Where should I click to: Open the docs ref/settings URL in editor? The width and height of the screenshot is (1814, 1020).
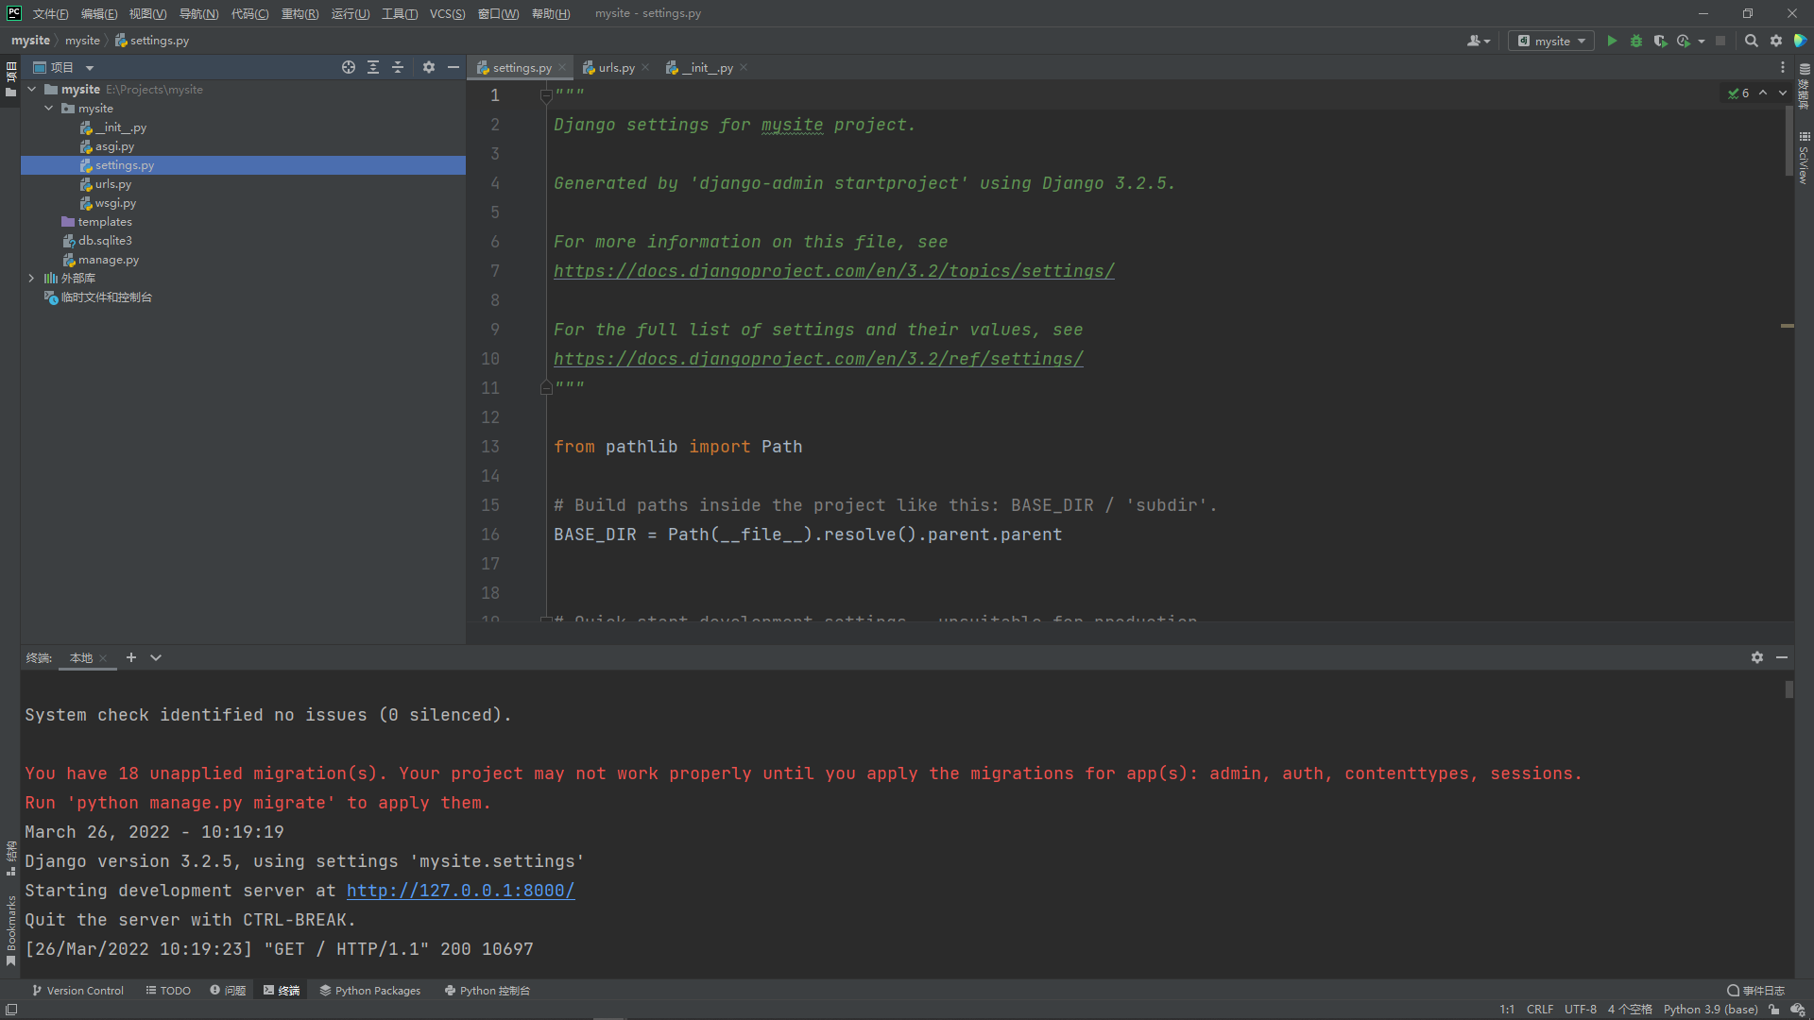(x=818, y=359)
